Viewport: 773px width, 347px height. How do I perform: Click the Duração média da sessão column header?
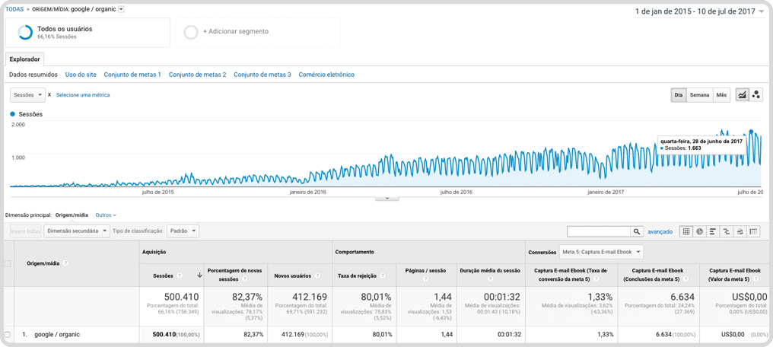pos(489,271)
